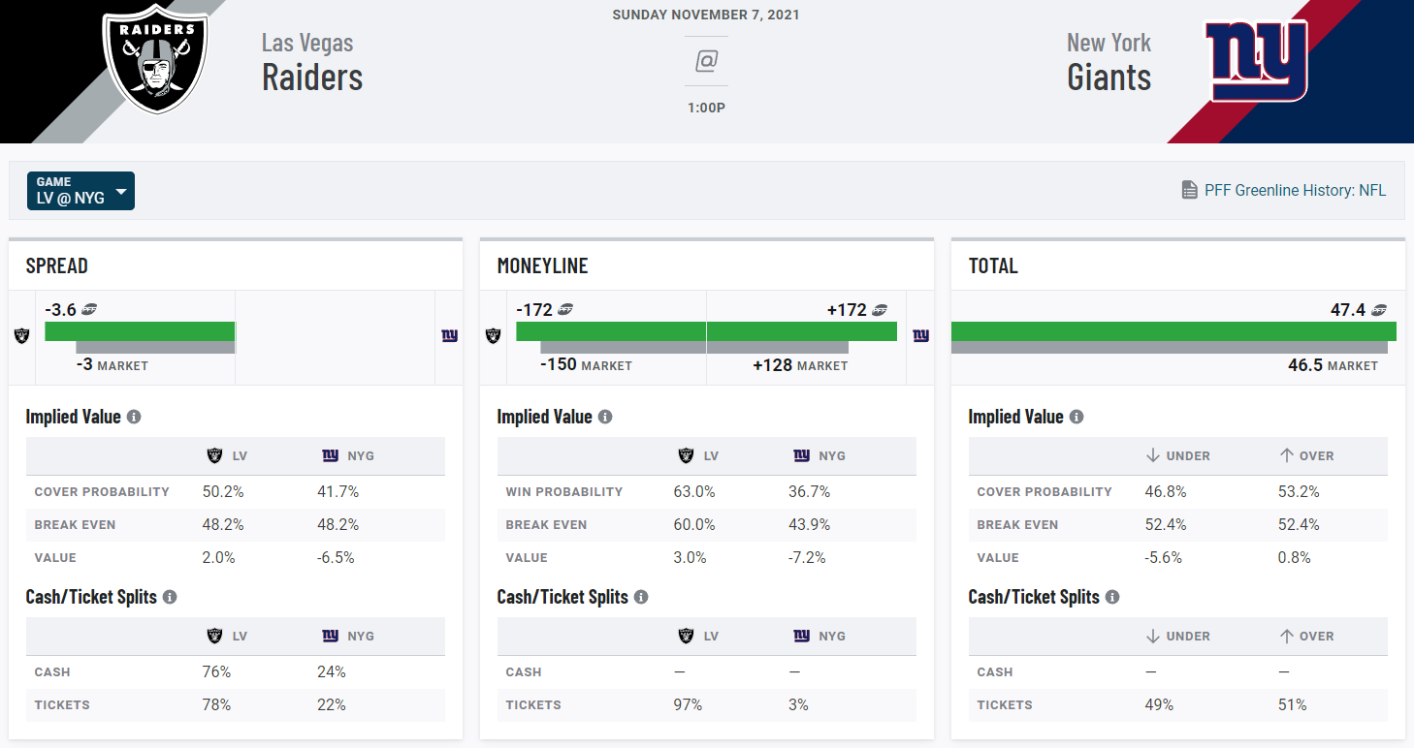
Task: Click the document icon beside Greenline History
Action: (1190, 191)
